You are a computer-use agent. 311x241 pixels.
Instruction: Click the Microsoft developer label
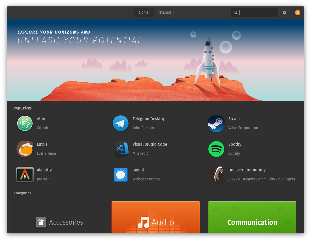point(140,153)
